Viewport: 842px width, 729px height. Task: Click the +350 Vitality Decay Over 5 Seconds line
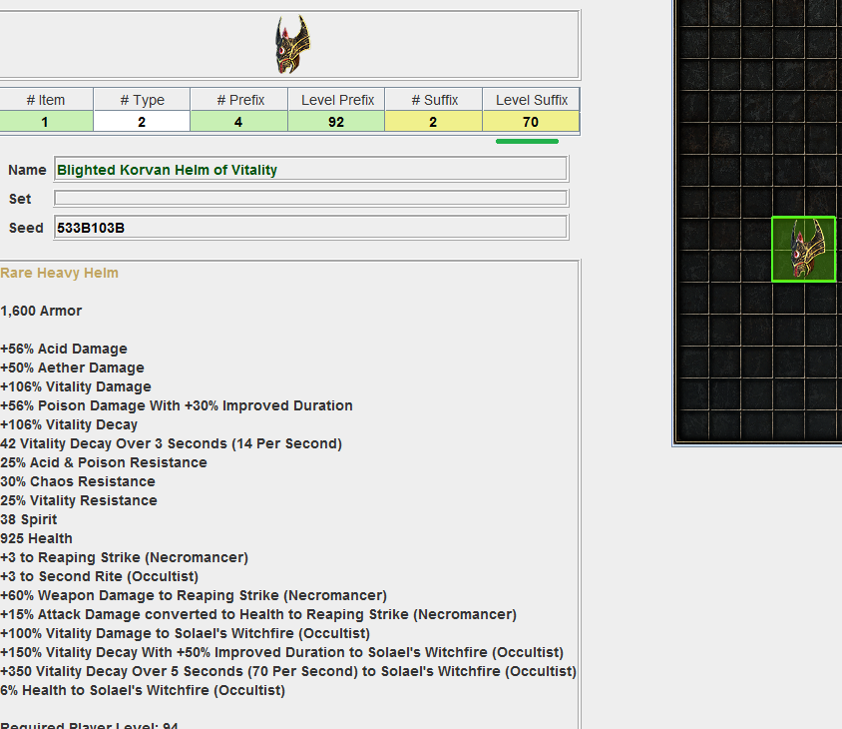coord(288,671)
